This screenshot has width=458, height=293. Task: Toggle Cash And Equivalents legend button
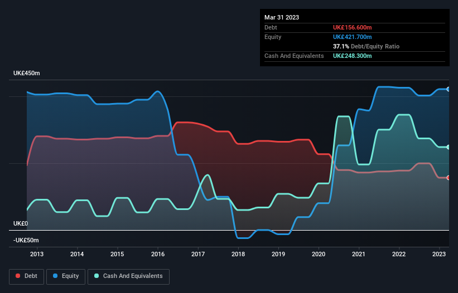[128, 276]
